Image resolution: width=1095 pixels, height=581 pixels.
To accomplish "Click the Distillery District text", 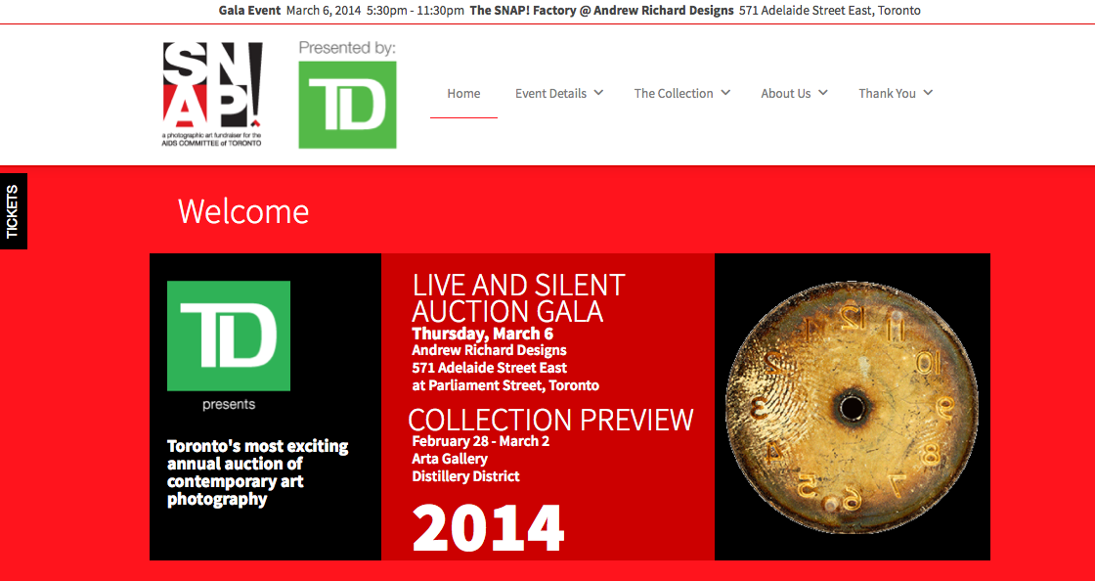I will pyautogui.click(x=465, y=477).
